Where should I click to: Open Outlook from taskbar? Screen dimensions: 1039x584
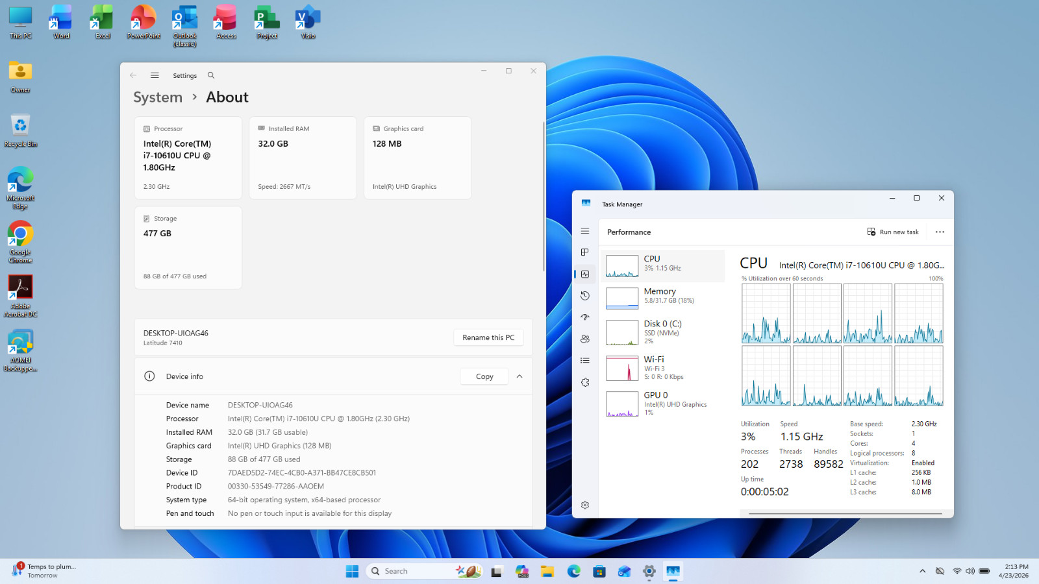[x=624, y=571]
